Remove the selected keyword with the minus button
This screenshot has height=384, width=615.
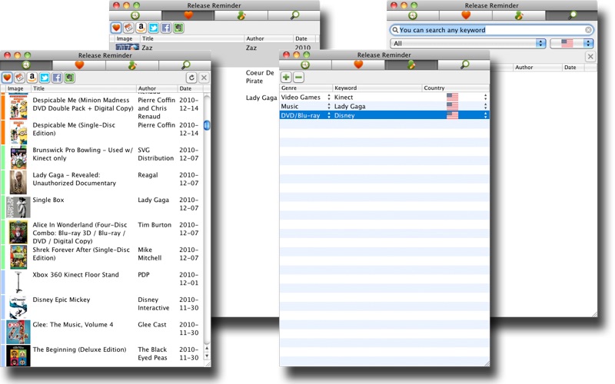coord(299,78)
